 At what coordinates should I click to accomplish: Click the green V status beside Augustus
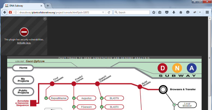pyautogui.click(x=74, y=98)
